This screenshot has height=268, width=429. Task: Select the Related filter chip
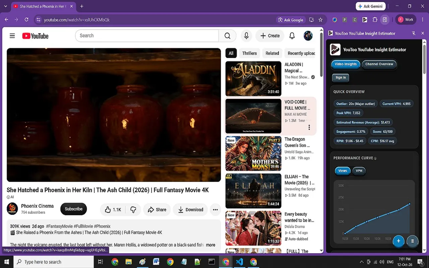(272, 53)
